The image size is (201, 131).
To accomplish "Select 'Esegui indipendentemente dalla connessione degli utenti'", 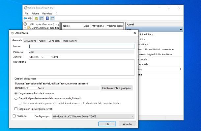I will pos(16,98).
